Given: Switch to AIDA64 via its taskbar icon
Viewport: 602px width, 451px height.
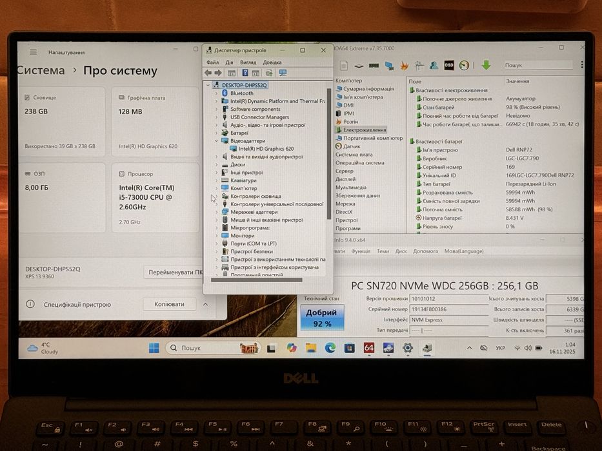Looking at the screenshot, I should coord(369,348).
